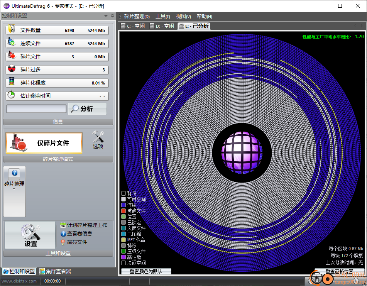The width and height of the screenshot is (367, 286).
Task: Click the 上次修改时间: 无 text
Action: pos(345,262)
